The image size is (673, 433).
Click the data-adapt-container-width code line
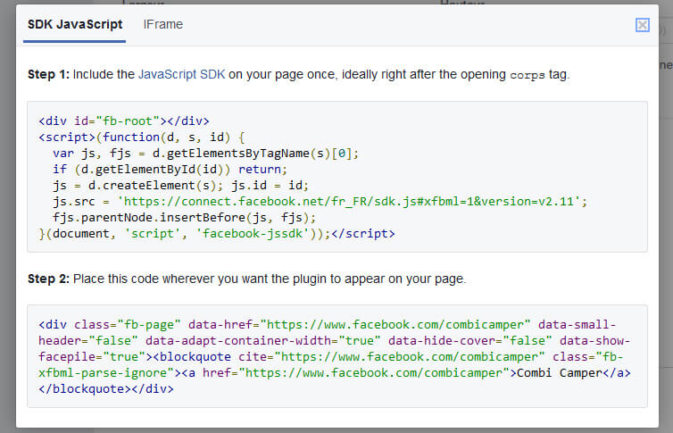tap(335, 341)
